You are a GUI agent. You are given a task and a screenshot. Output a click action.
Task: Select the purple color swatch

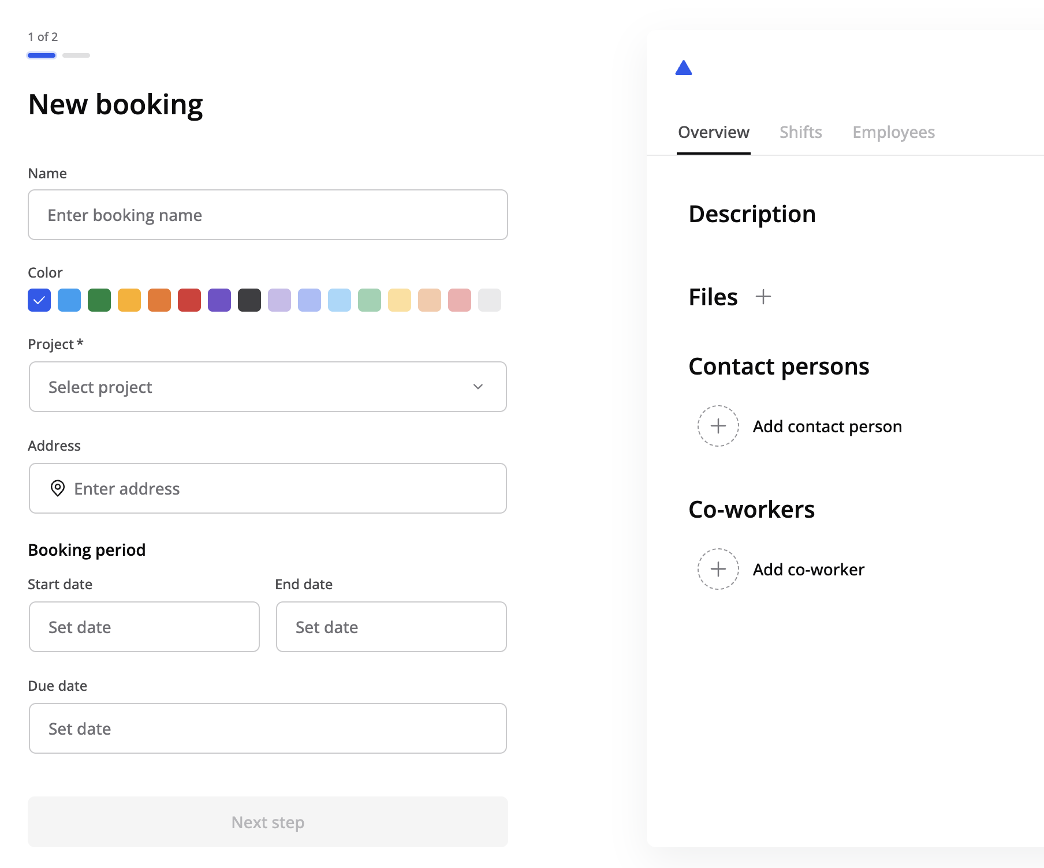219,300
